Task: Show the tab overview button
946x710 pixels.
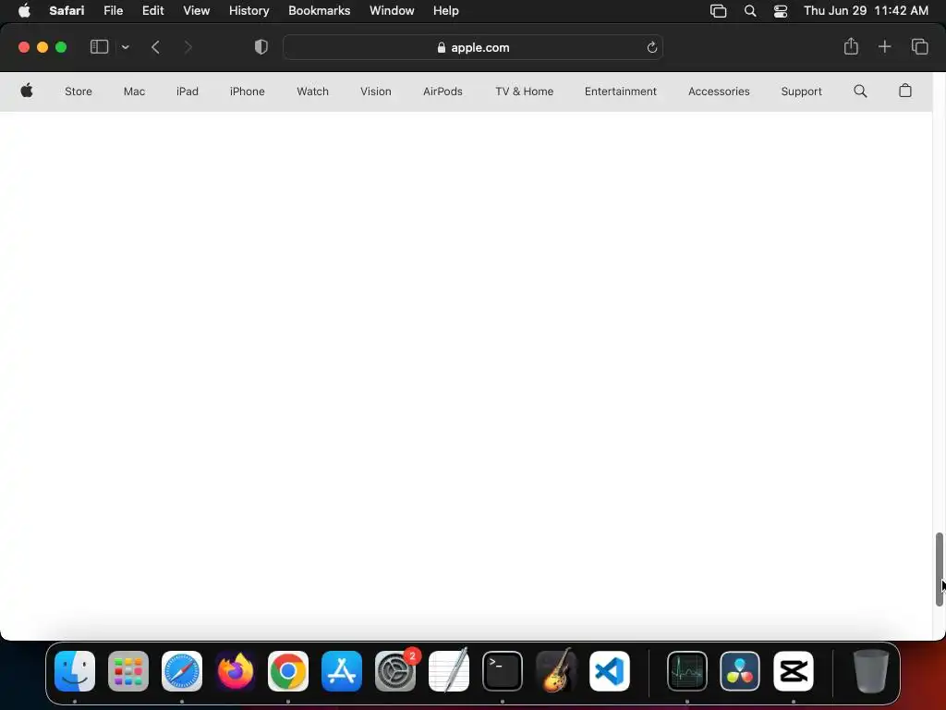Action: click(919, 46)
